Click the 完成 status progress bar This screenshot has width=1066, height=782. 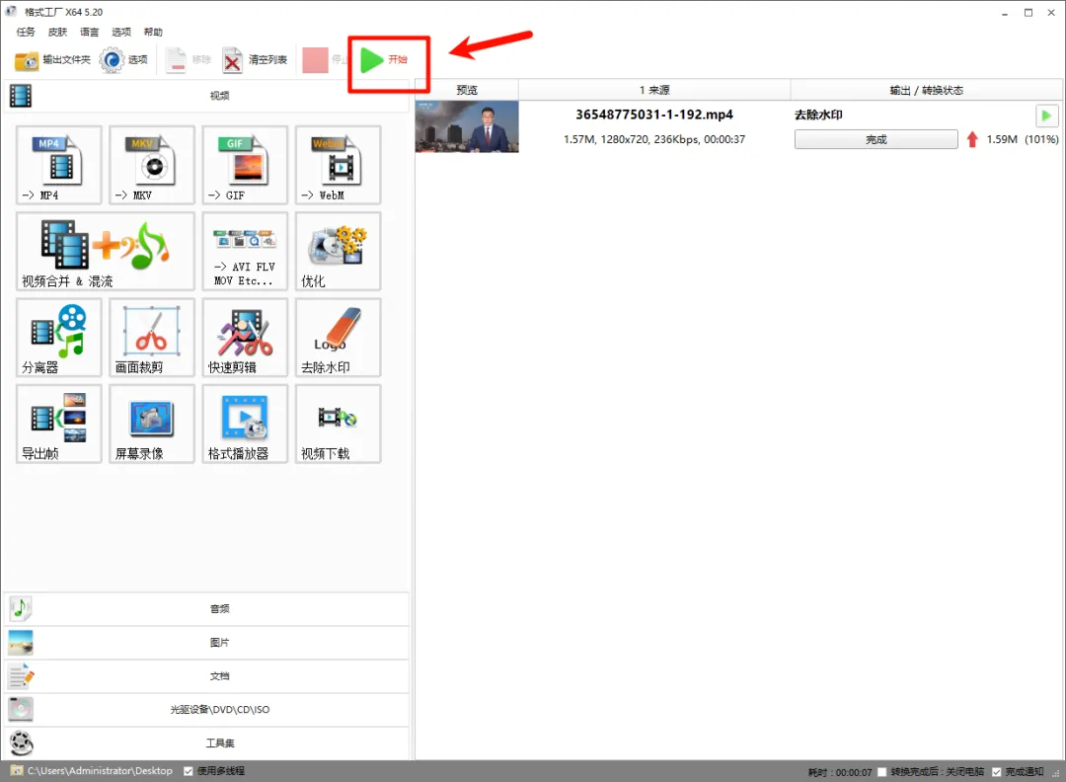tap(876, 139)
